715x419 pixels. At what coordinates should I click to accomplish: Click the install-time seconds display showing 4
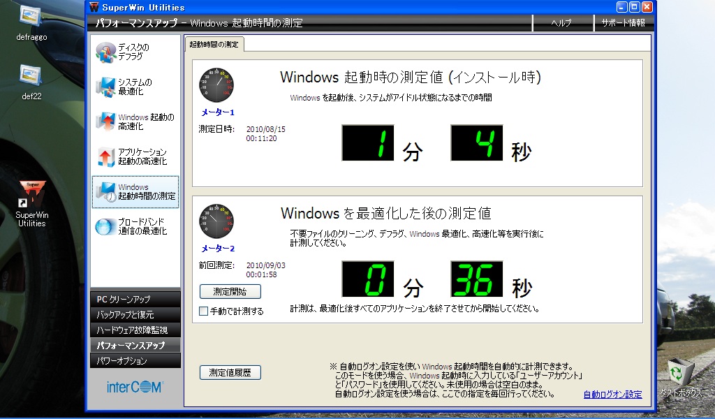click(x=477, y=142)
